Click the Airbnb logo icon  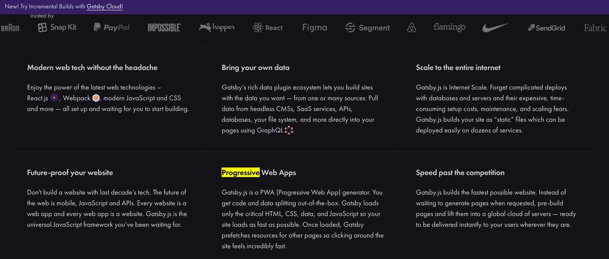tap(412, 28)
